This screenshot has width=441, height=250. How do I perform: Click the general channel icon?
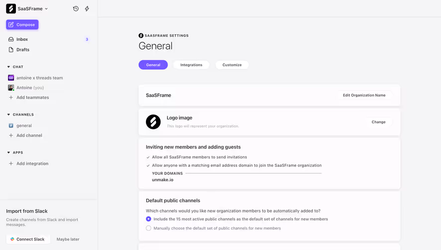[x=11, y=125]
